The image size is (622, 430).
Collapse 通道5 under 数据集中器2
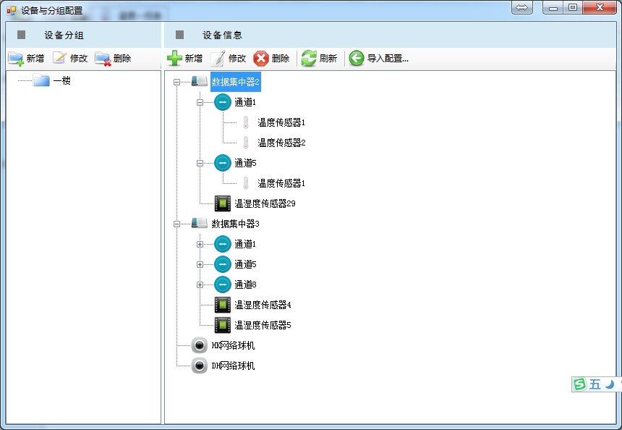point(200,163)
